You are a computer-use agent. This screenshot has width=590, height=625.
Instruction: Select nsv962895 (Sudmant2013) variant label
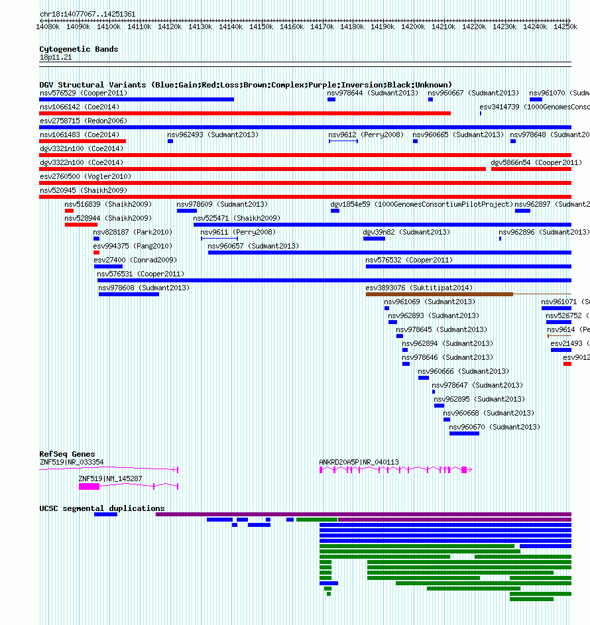click(479, 399)
